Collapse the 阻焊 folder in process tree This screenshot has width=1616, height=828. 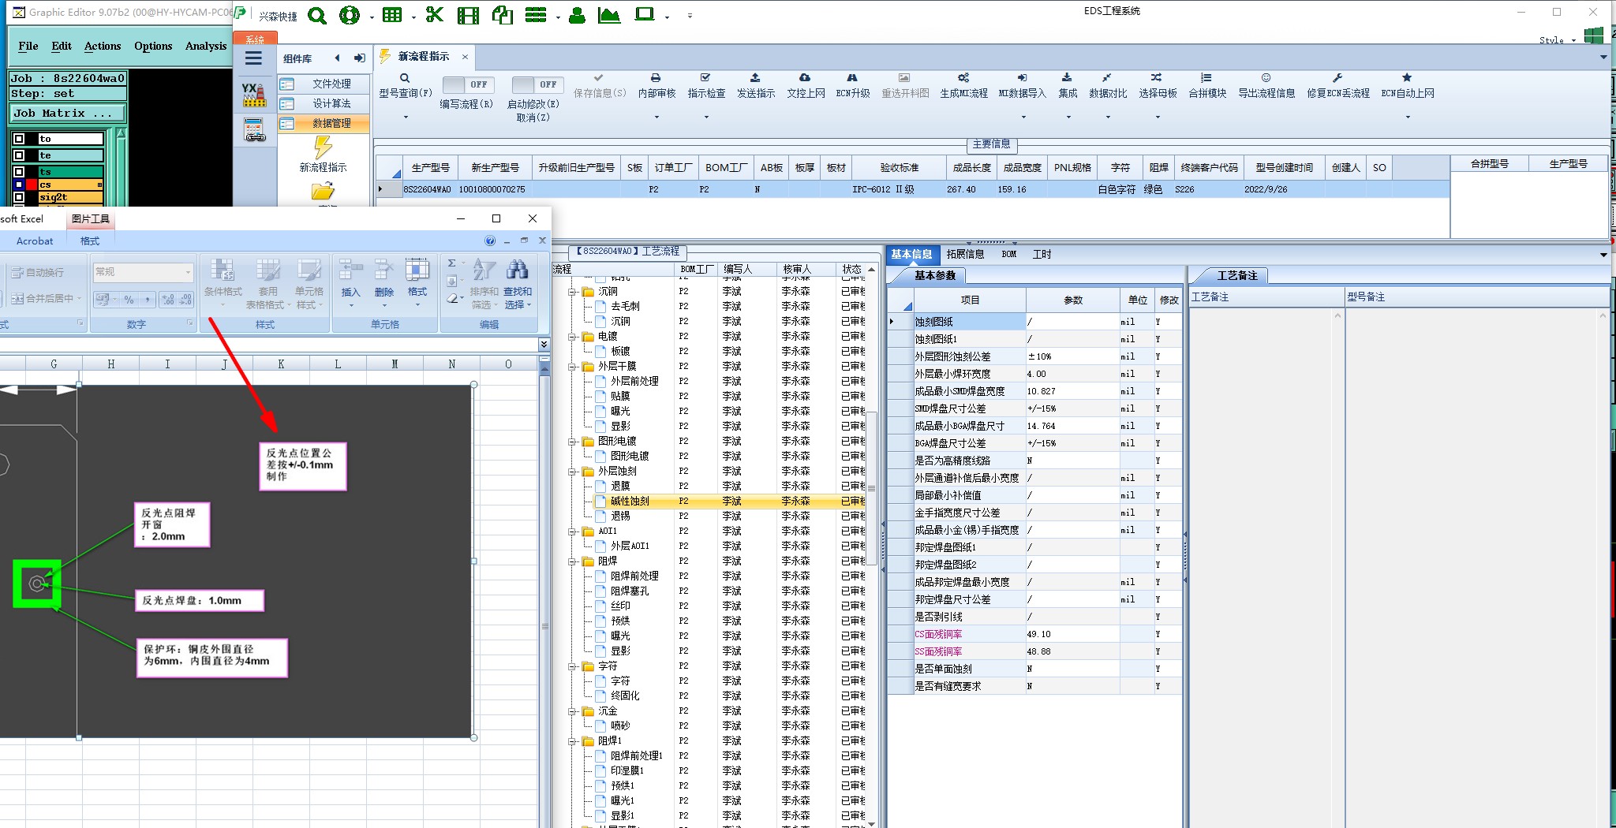click(573, 561)
